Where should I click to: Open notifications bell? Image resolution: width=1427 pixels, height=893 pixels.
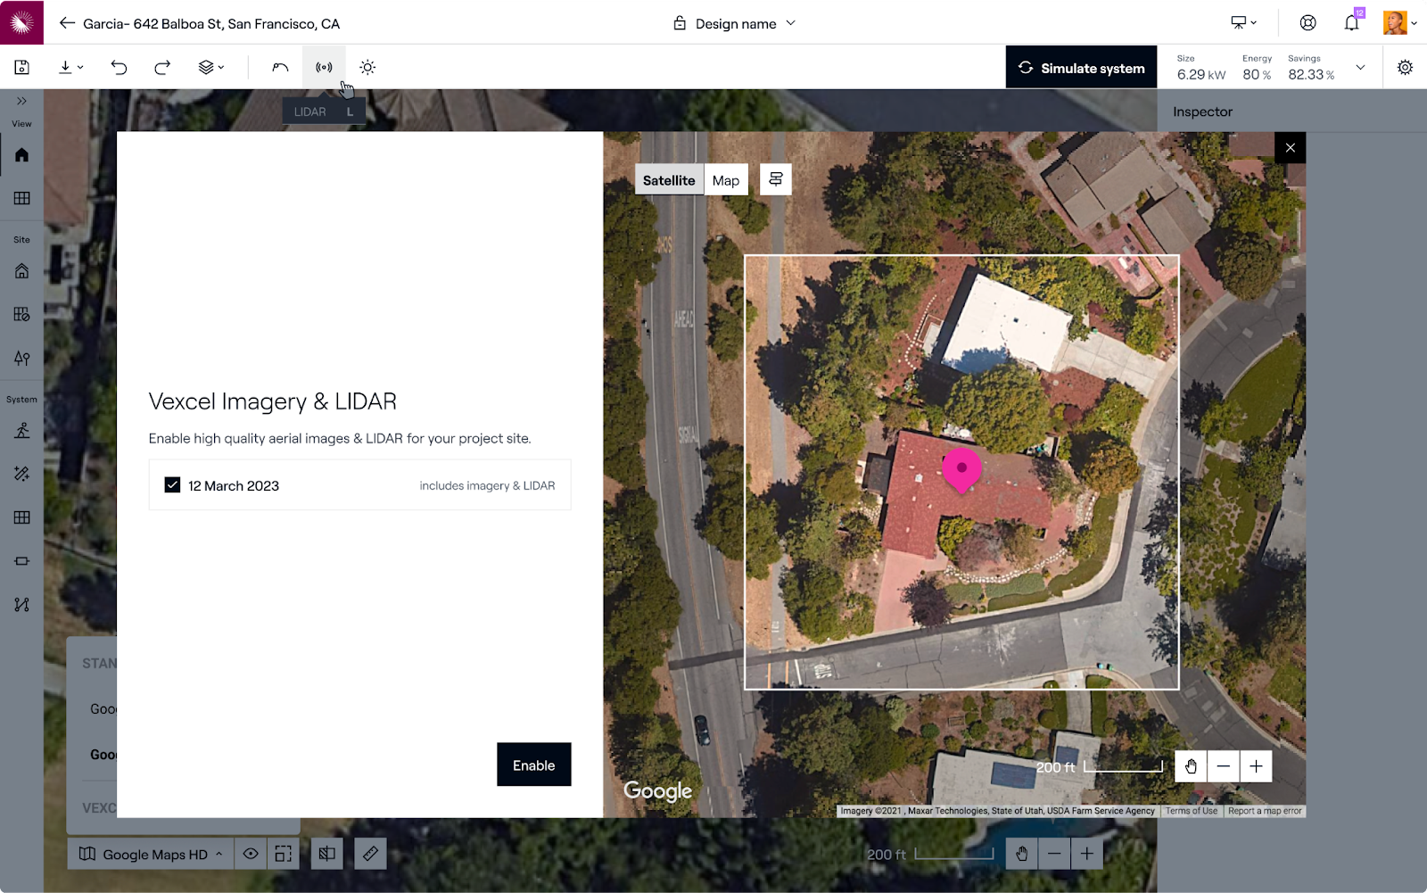pos(1352,22)
